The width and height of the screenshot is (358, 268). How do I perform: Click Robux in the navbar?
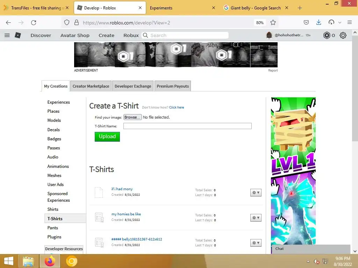coord(131,35)
